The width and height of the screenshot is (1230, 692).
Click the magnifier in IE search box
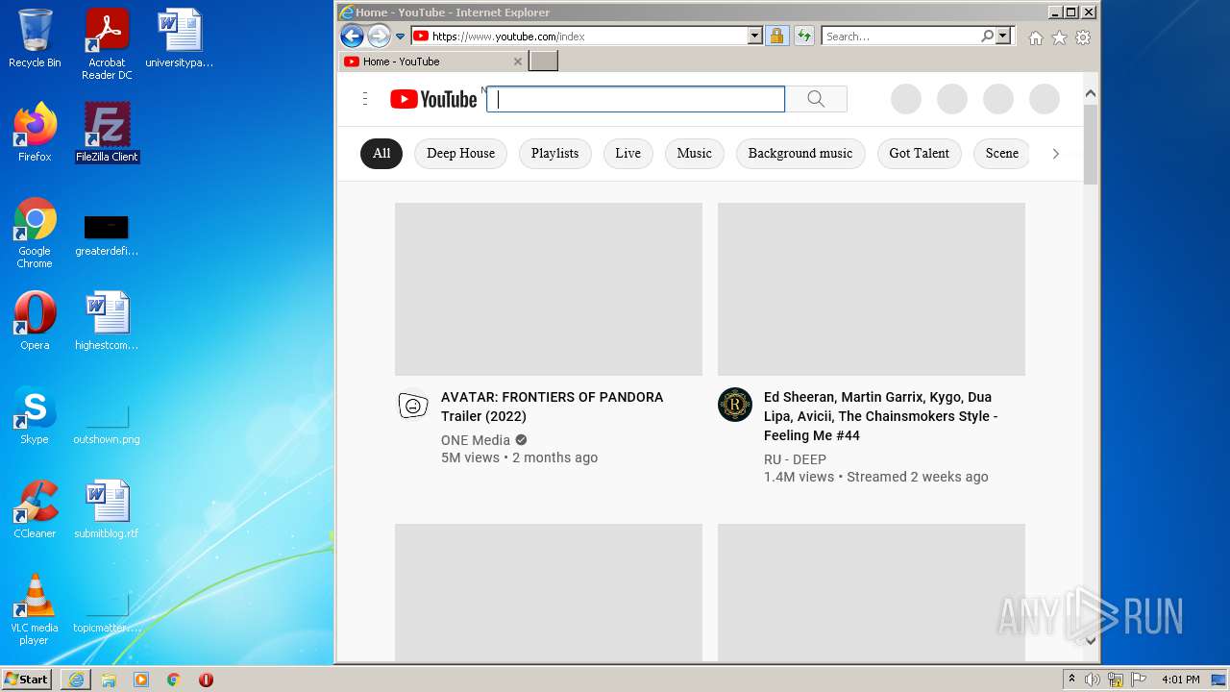coord(987,37)
